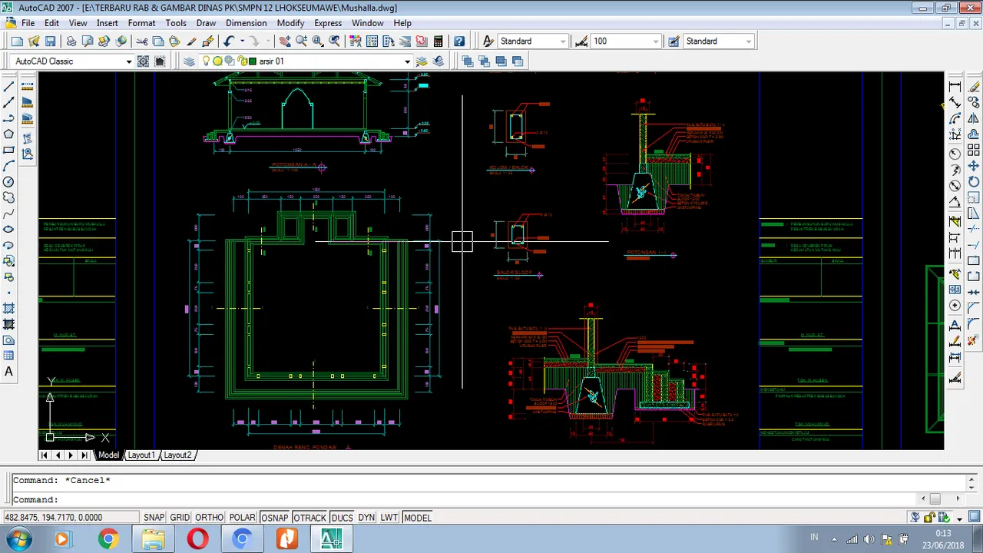
Task: Toggle POLAR tracking in status bar
Action: coord(242,518)
